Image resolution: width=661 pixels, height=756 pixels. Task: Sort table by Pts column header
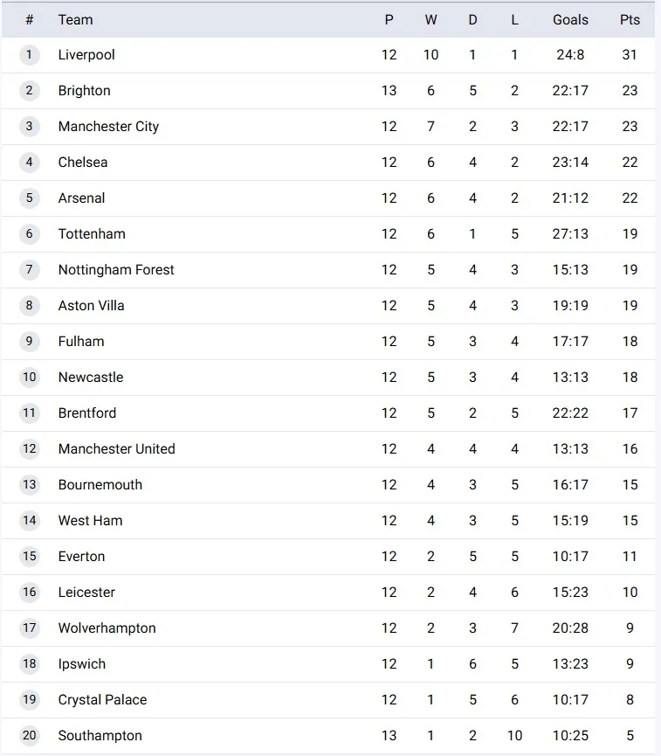[x=630, y=19]
